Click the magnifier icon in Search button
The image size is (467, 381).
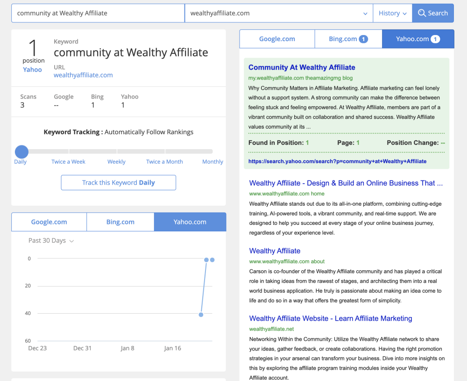421,13
